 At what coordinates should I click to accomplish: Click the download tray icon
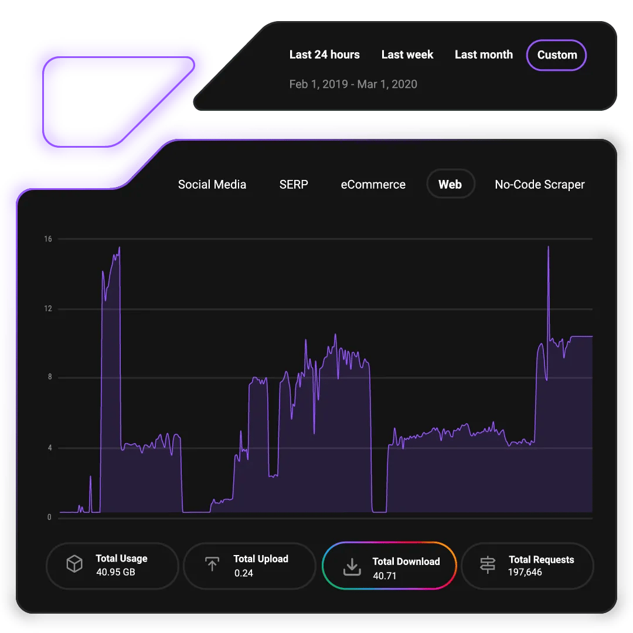pyautogui.click(x=351, y=567)
